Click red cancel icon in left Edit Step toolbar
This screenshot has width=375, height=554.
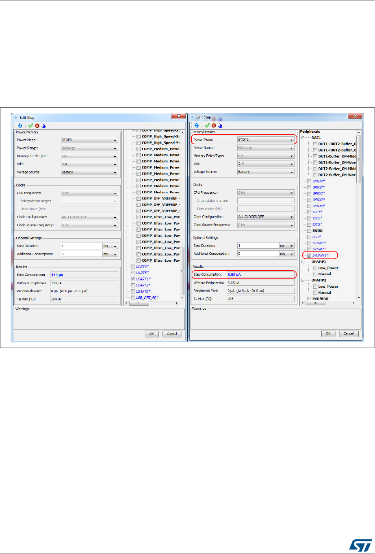pos(37,126)
